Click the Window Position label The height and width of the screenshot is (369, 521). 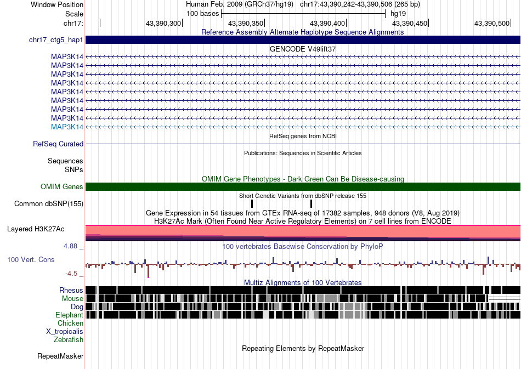[57, 4]
